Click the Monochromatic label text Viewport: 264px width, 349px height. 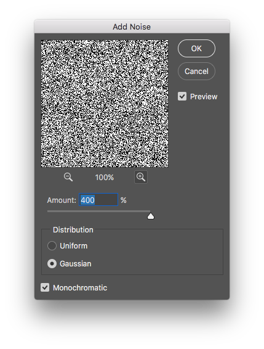pyautogui.click(x=80, y=287)
